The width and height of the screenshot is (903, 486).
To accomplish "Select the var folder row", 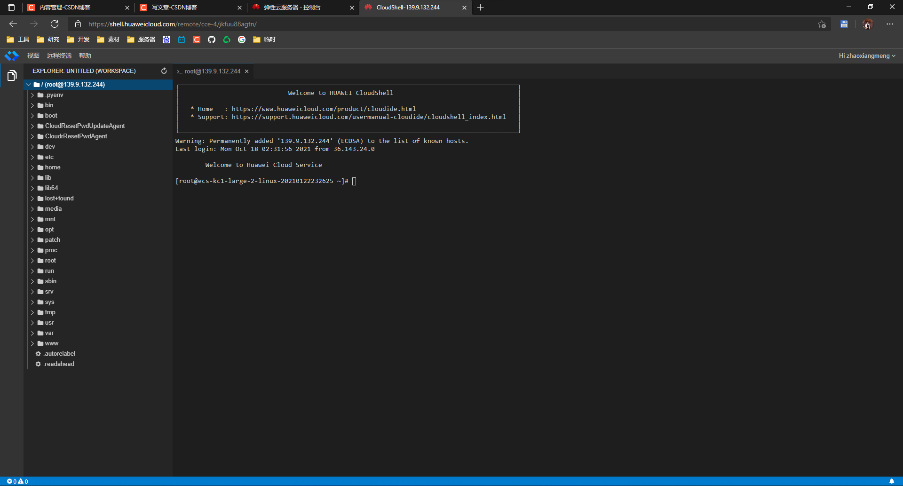I will coord(98,333).
